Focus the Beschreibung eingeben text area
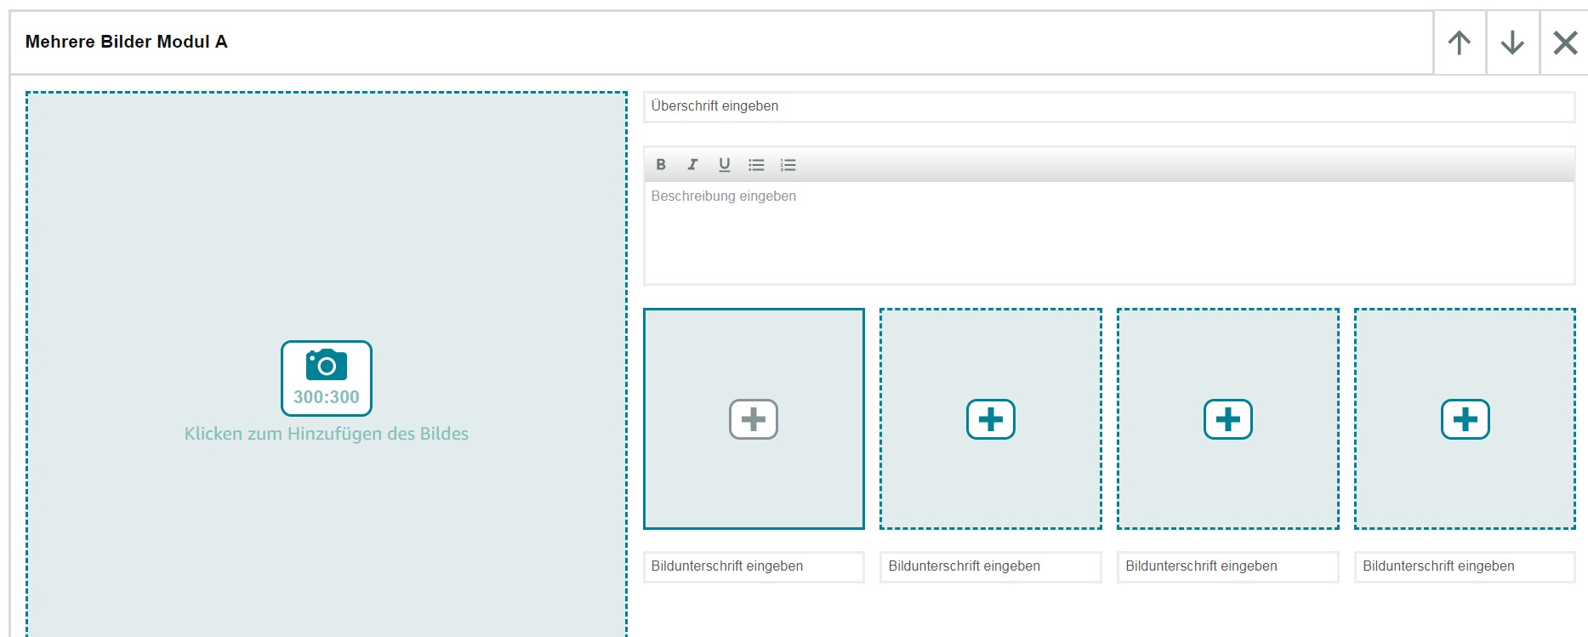 [1109, 232]
